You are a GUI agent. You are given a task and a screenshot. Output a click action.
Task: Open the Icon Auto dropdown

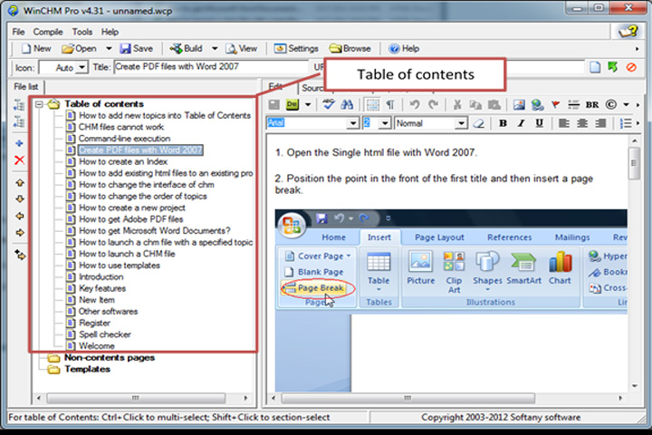click(82, 67)
